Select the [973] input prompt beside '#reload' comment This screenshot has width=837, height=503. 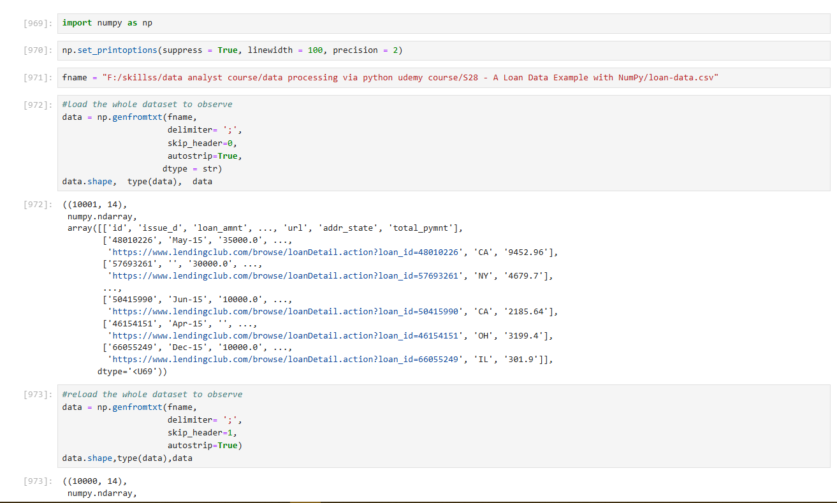point(37,395)
